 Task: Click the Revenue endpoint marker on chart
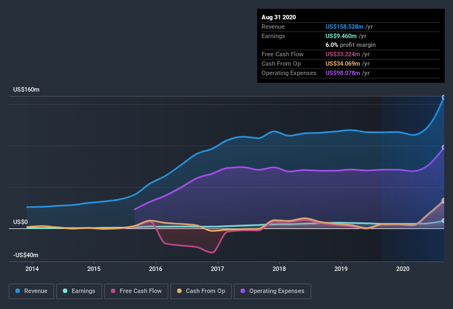[x=444, y=98]
